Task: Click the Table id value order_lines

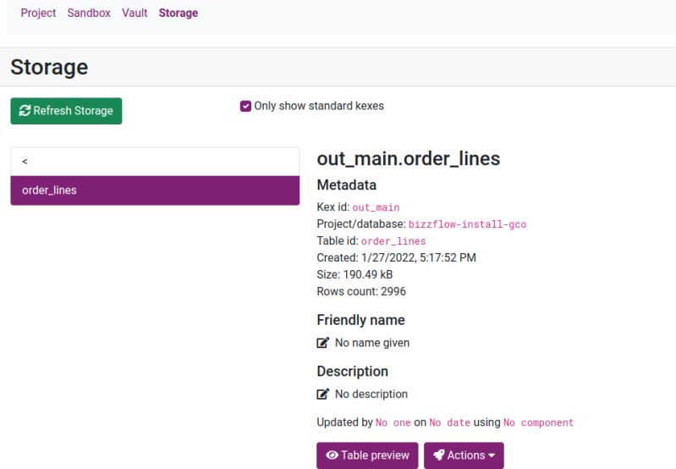Action: tap(393, 241)
